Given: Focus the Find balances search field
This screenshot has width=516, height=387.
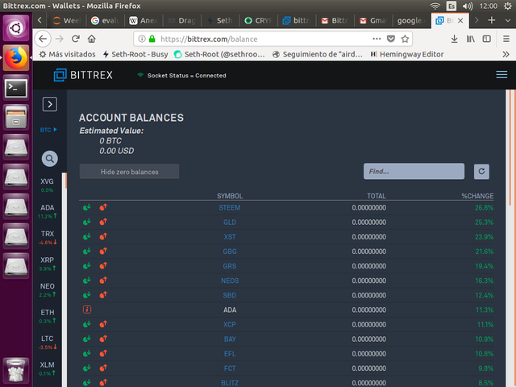Looking at the screenshot, I should (x=414, y=171).
